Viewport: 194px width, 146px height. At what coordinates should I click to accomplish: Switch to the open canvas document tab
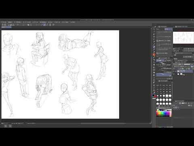click(6, 27)
